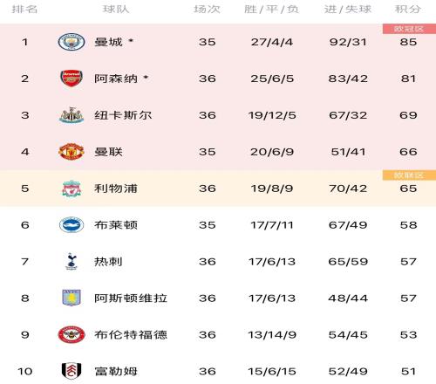Click the 进/失球 column header
Screen dimensions: 436x384
click(x=348, y=9)
